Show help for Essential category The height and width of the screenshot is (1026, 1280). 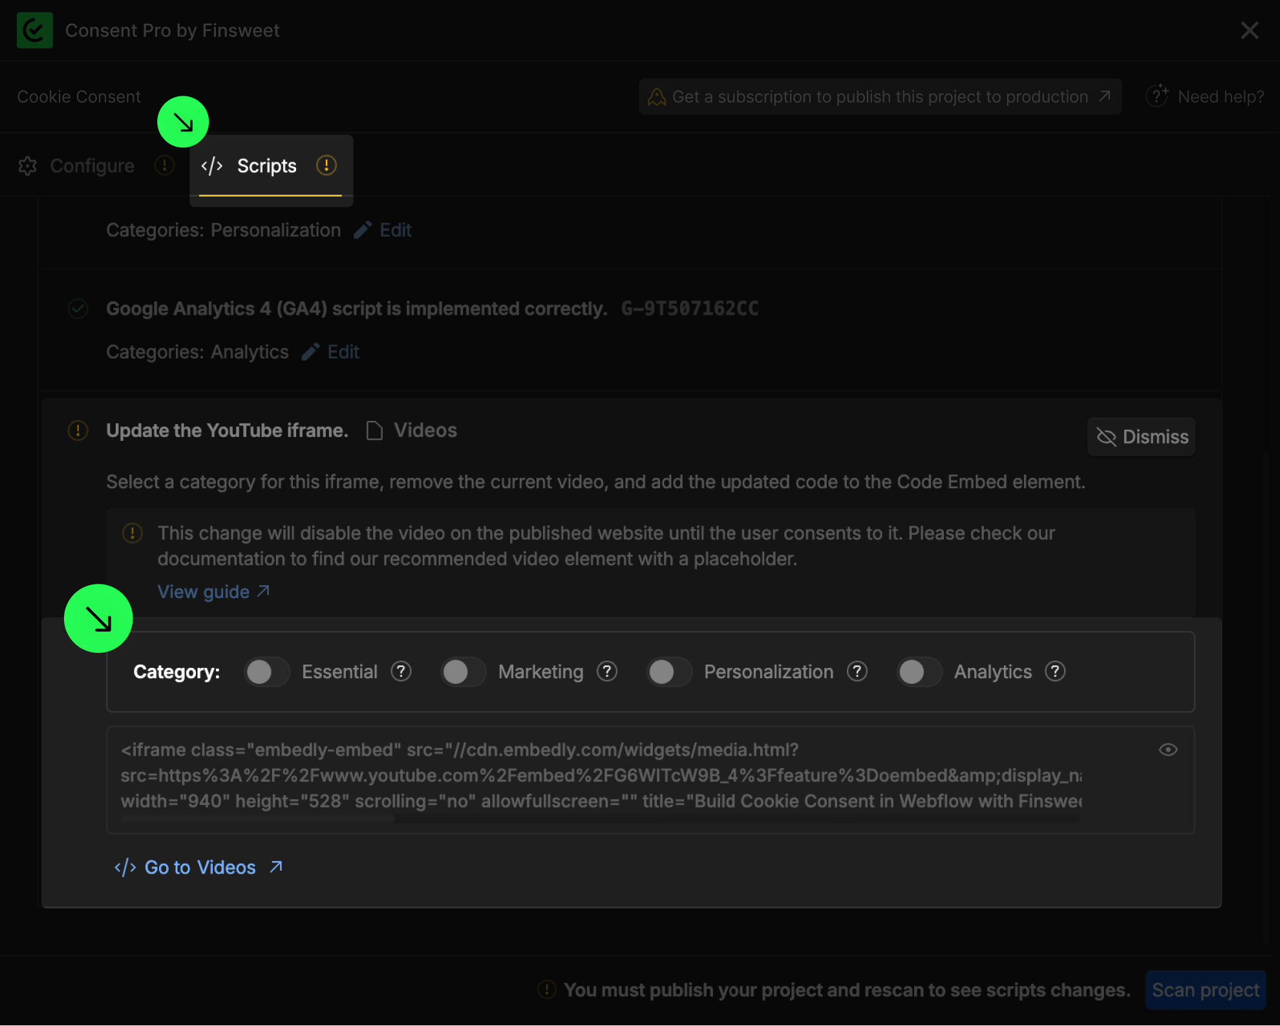[x=401, y=672]
